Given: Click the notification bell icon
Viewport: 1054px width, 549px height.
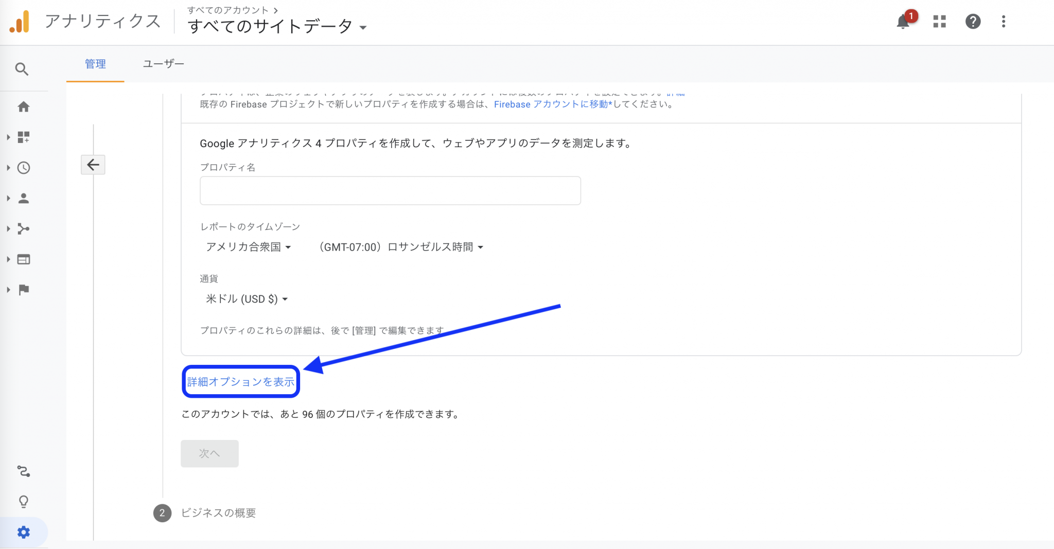Looking at the screenshot, I should click(x=903, y=22).
